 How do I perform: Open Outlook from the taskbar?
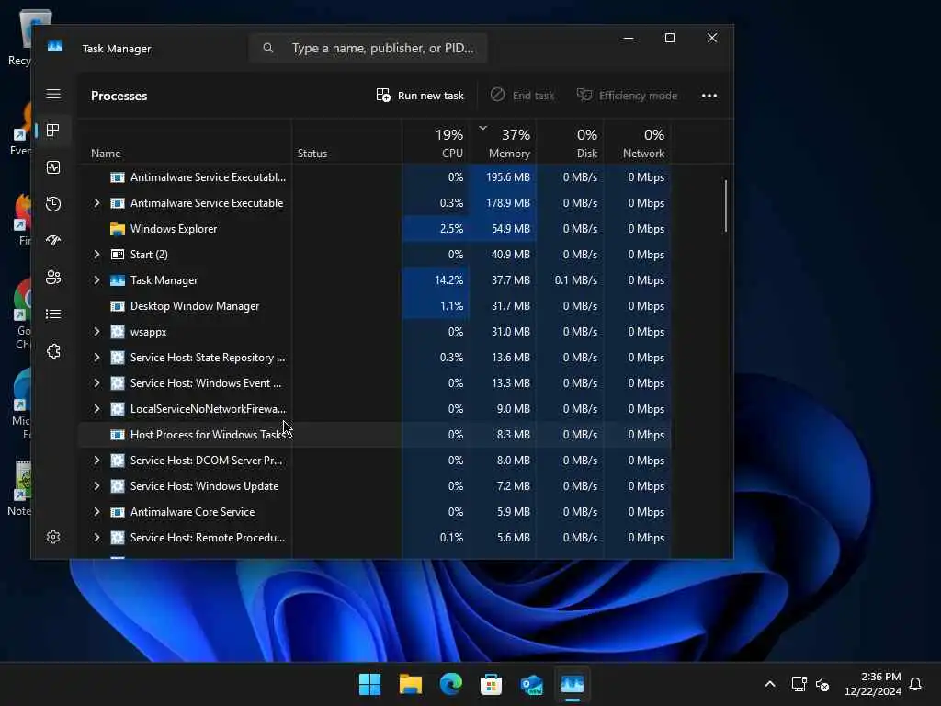[532, 684]
